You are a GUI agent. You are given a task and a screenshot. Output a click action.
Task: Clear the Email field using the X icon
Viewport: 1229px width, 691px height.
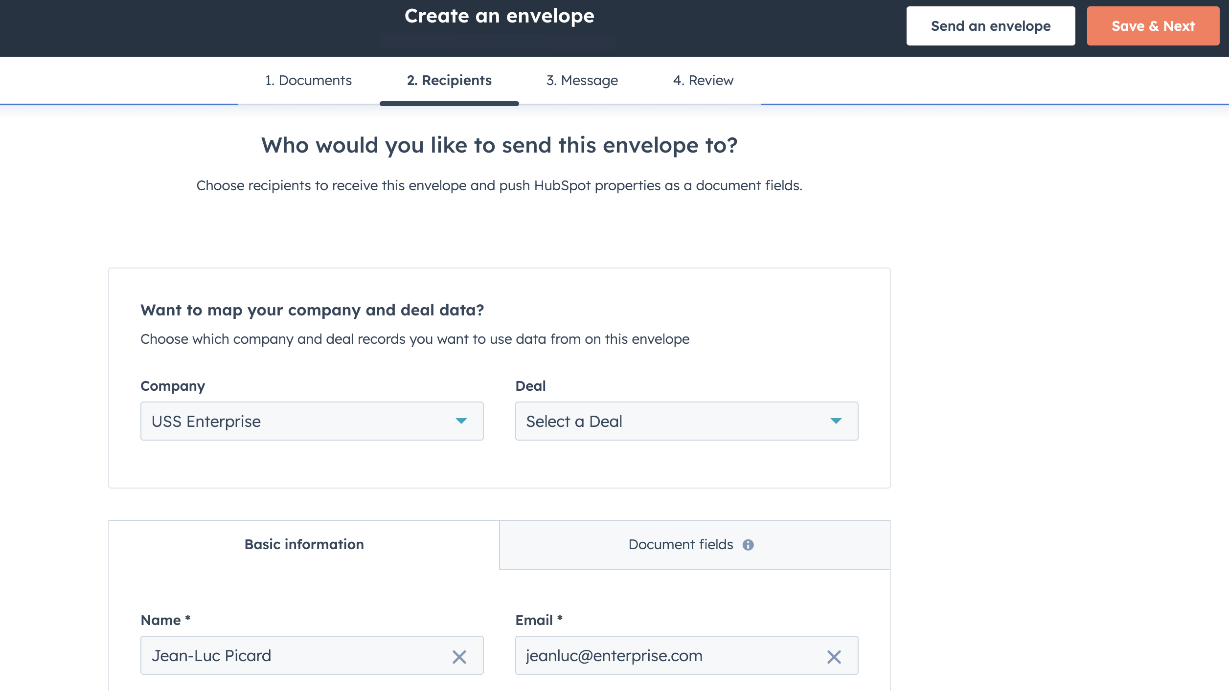835,656
